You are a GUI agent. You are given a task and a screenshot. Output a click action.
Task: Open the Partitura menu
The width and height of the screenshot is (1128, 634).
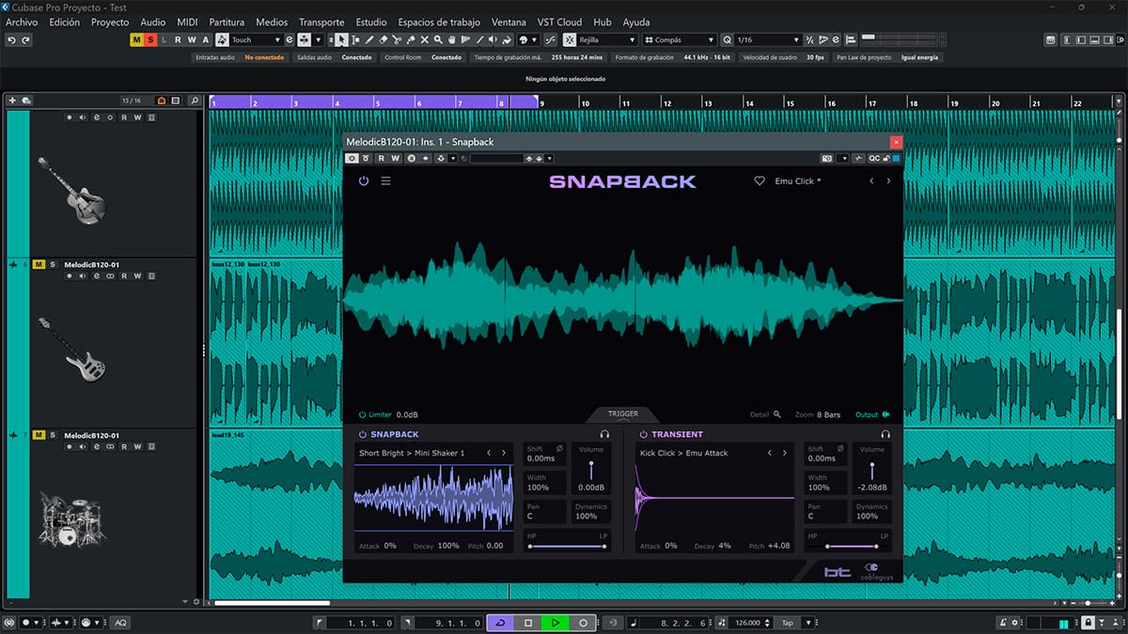click(x=227, y=22)
